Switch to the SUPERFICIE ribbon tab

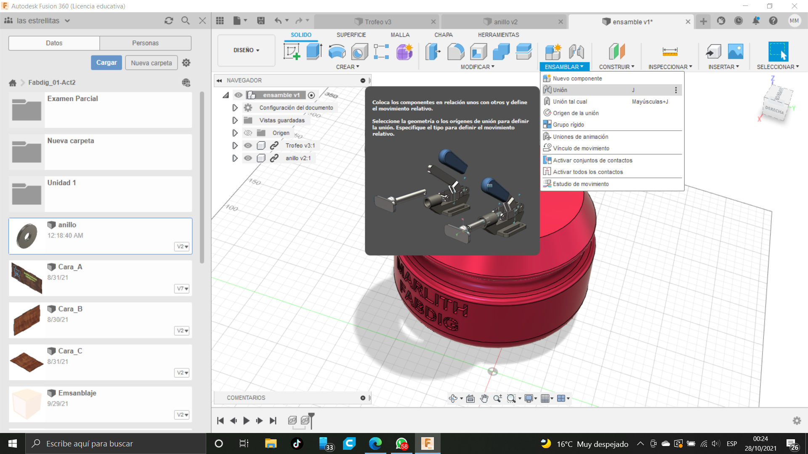(x=351, y=35)
